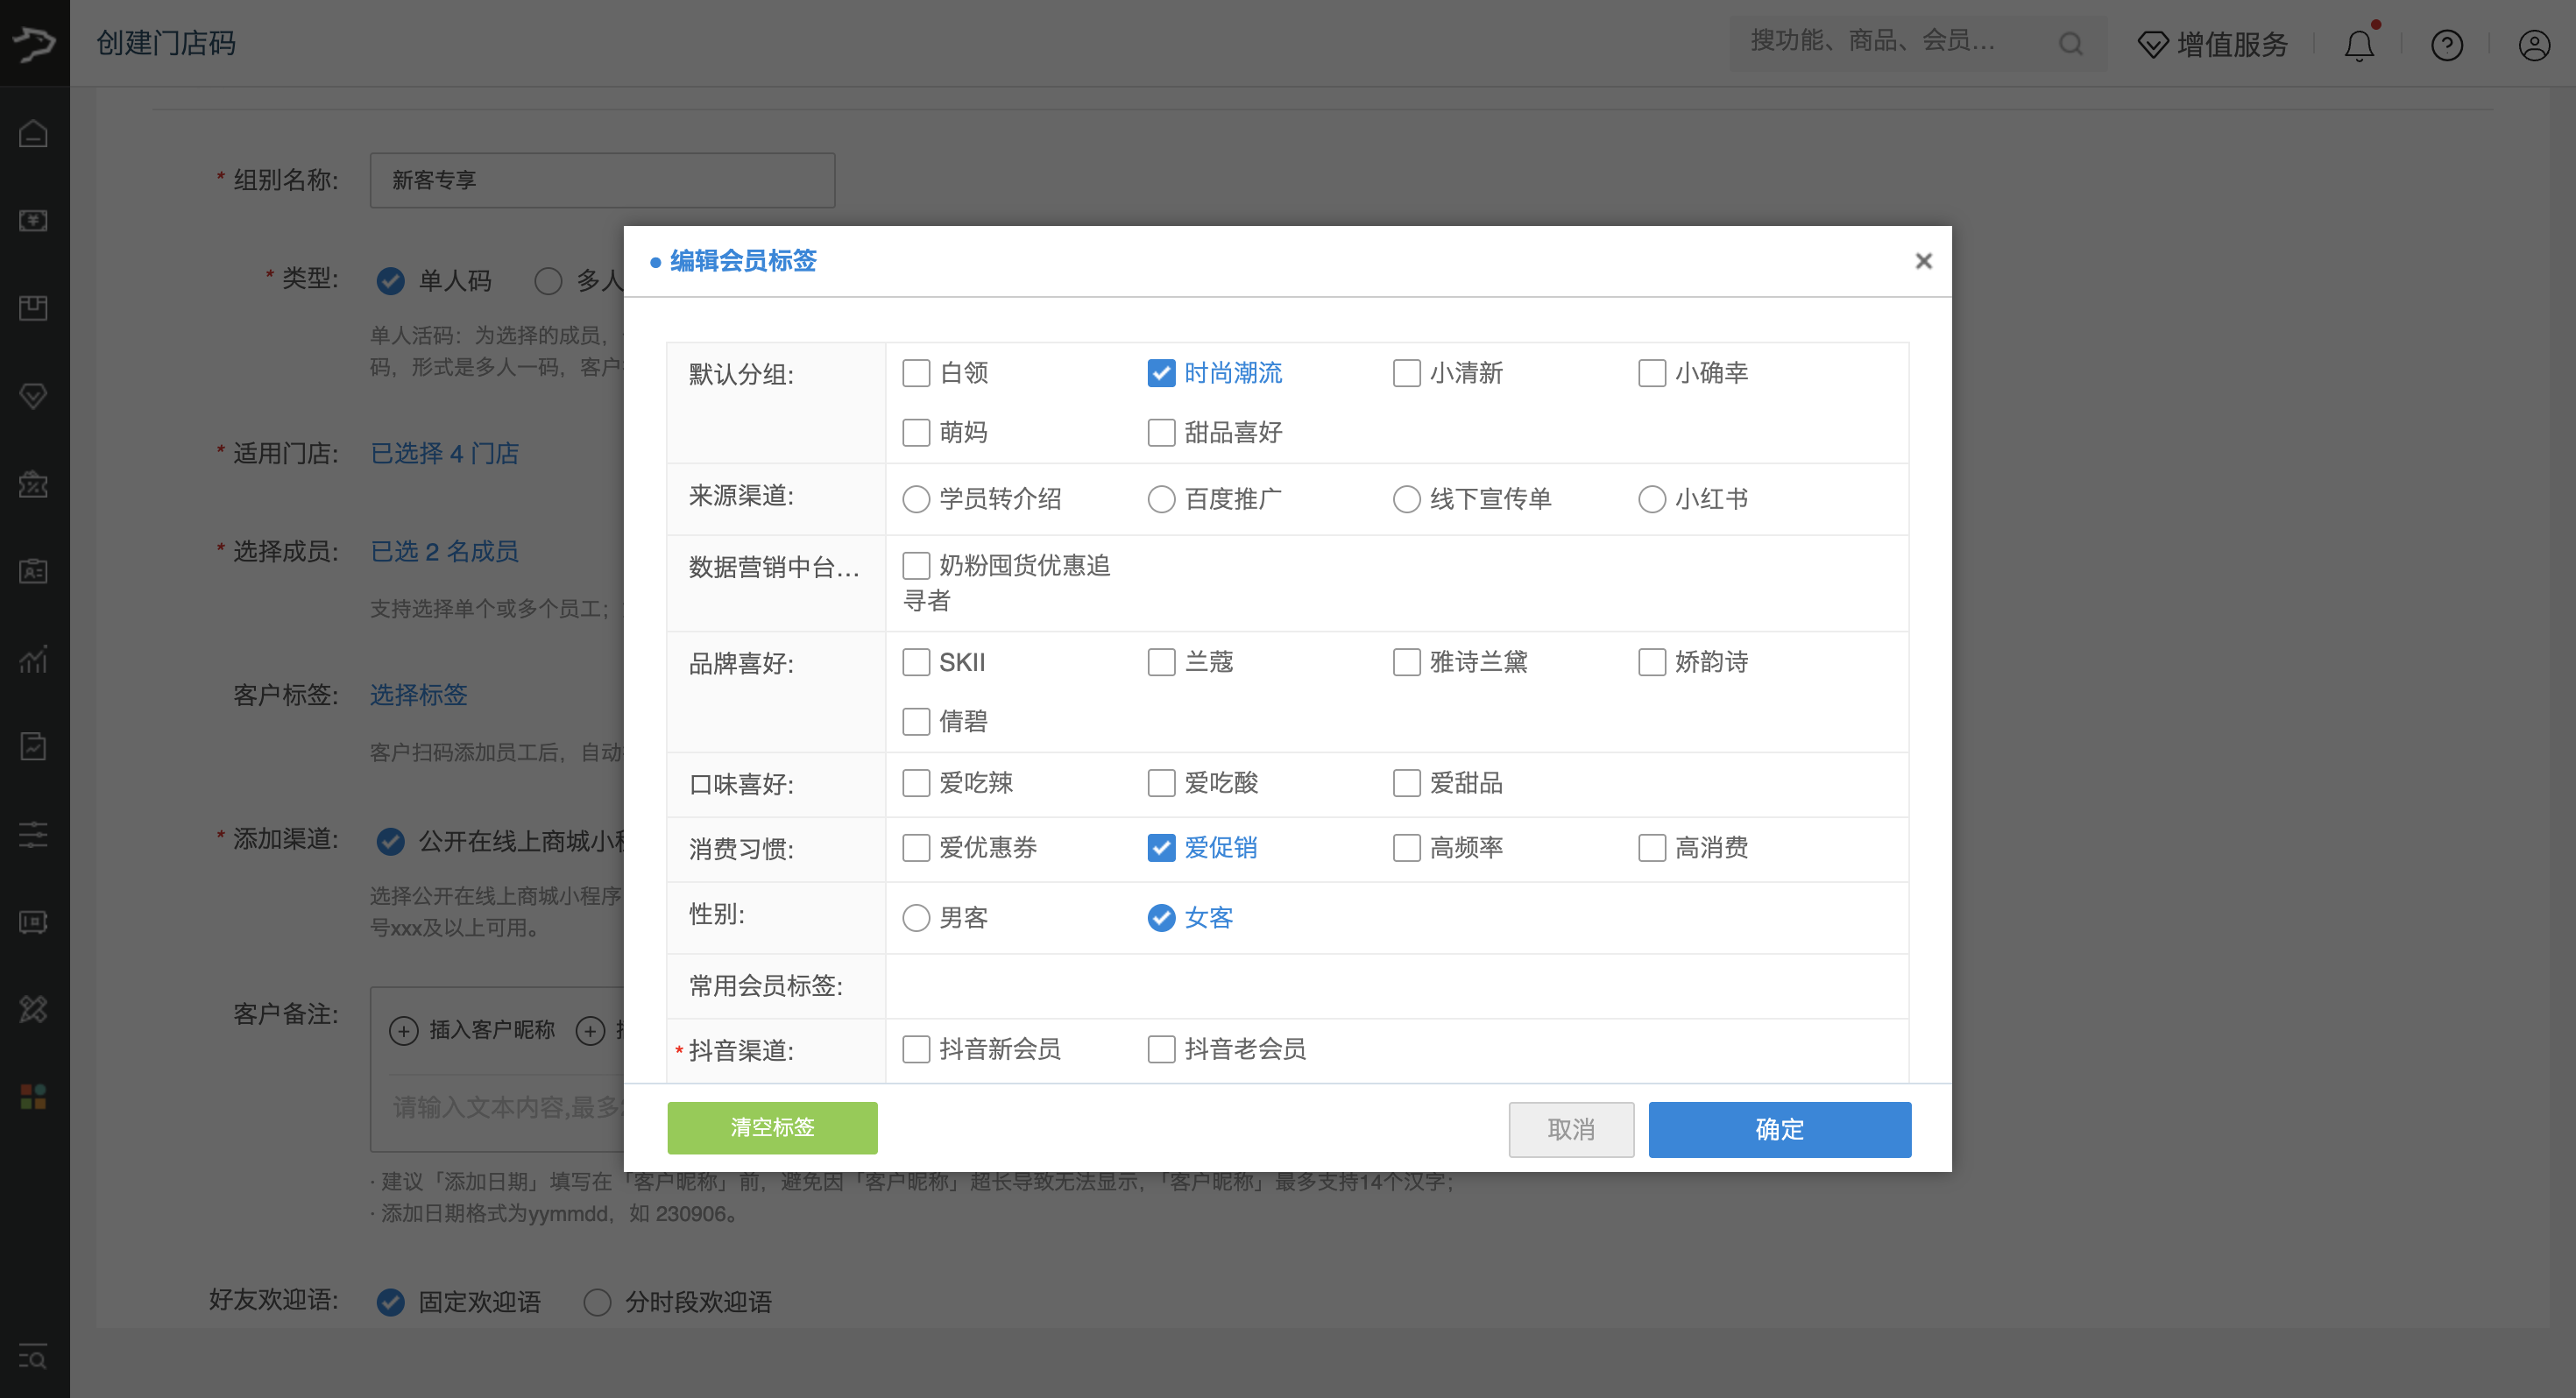Image resolution: width=2576 pixels, height=1398 pixels.
Task: Open the design tools icon in sidebar
Action: click(33, 1009)
